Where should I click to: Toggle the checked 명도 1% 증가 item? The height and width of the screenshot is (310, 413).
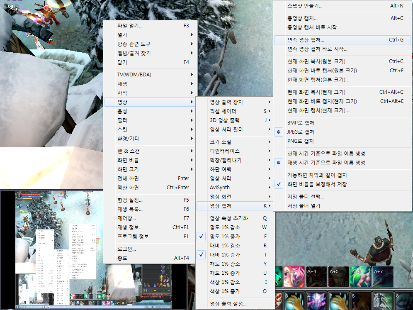(236, 237)
